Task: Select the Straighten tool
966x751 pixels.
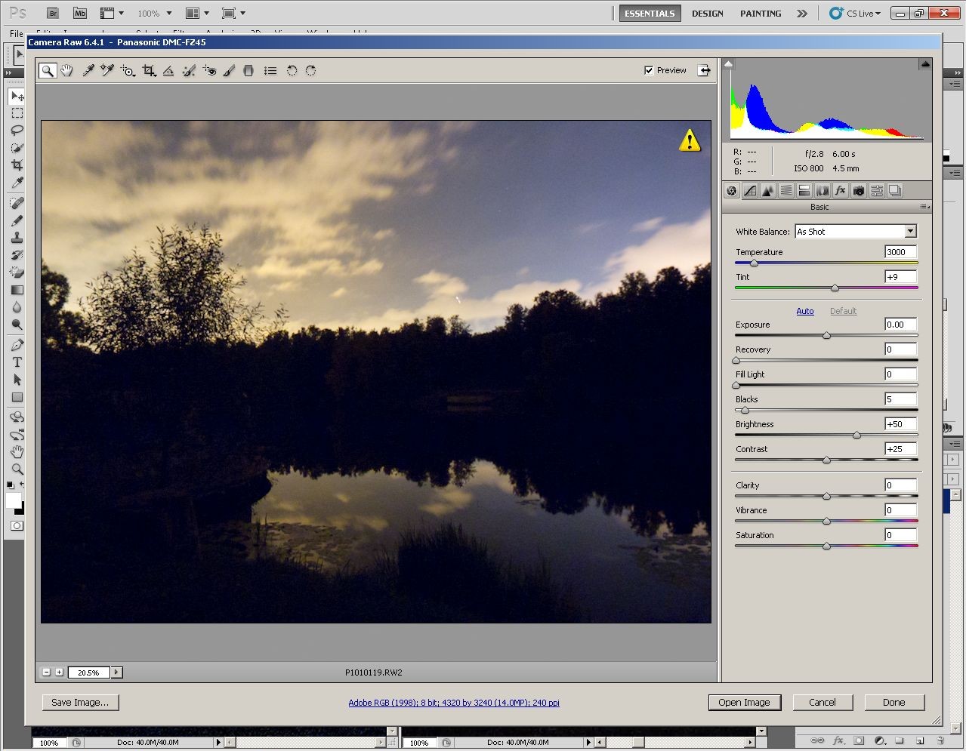Action: (x=168, y=70)
